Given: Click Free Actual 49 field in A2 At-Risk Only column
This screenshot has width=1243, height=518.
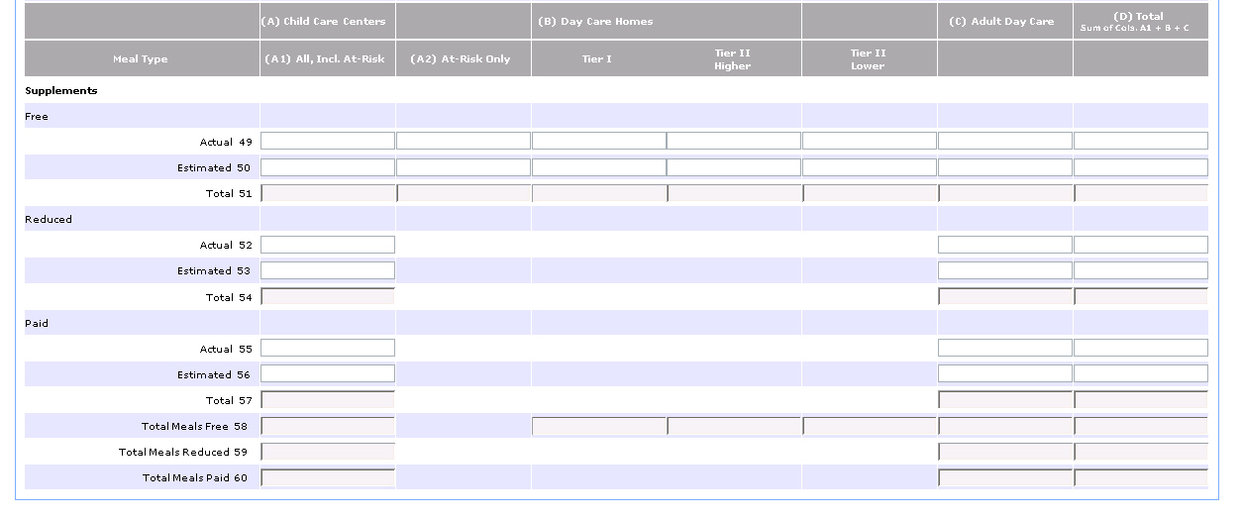Looking at the screenshot, I should [x=464, y=142].
